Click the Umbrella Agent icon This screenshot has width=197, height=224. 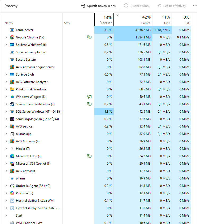[x=12, y=186]
